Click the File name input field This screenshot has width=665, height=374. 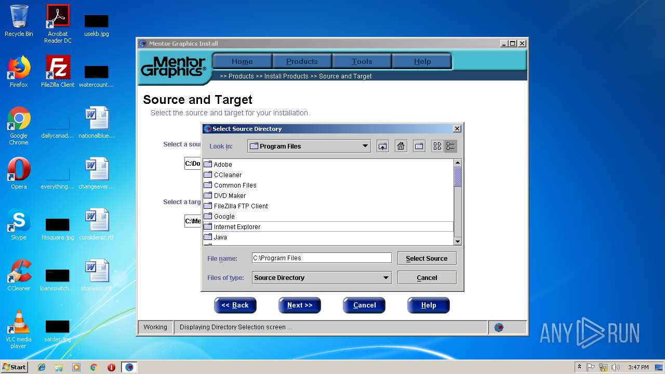coord(322,258)
